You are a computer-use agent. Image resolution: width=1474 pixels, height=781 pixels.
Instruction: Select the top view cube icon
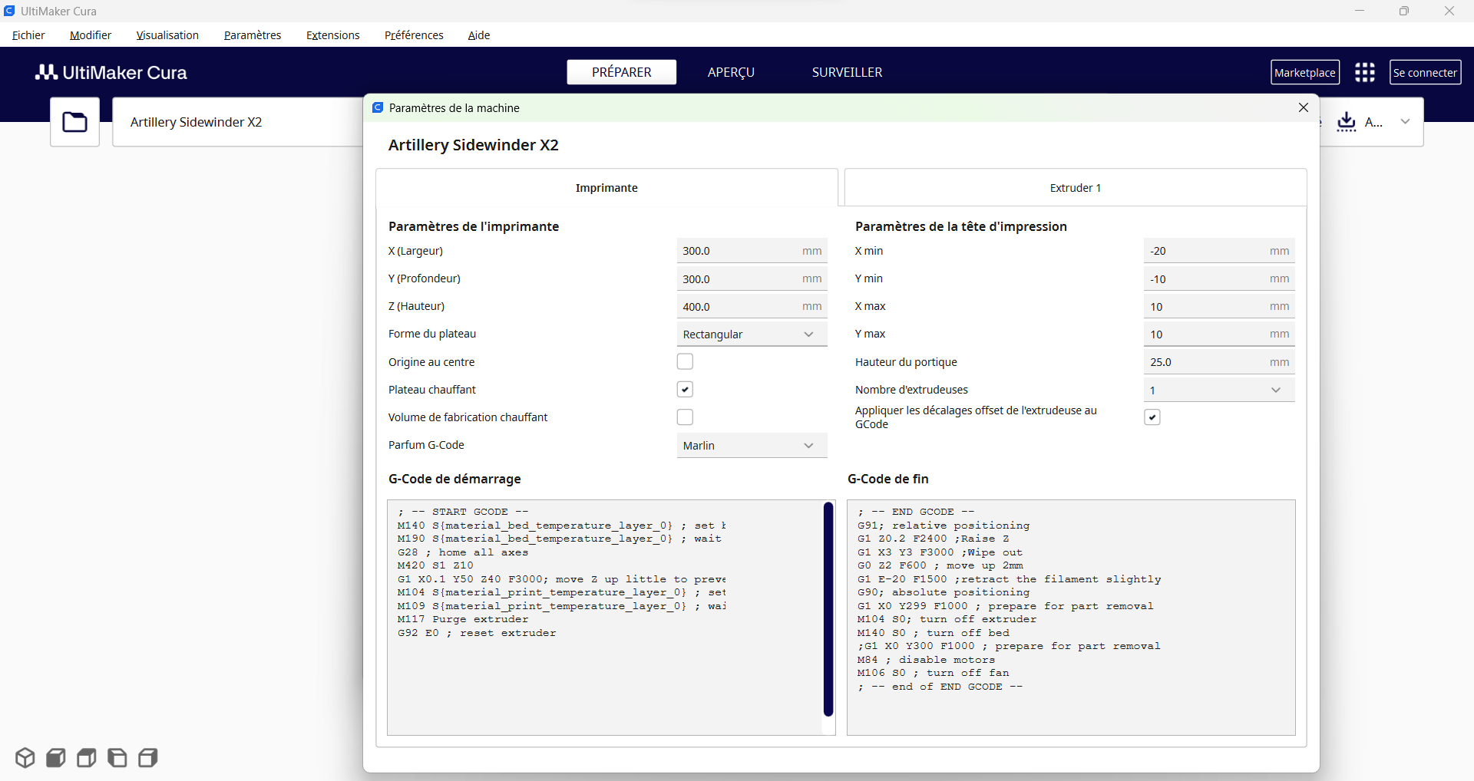tap(87, 758)
